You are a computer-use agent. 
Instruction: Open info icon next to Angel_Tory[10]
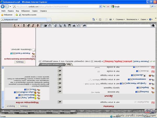pos(17,98)
